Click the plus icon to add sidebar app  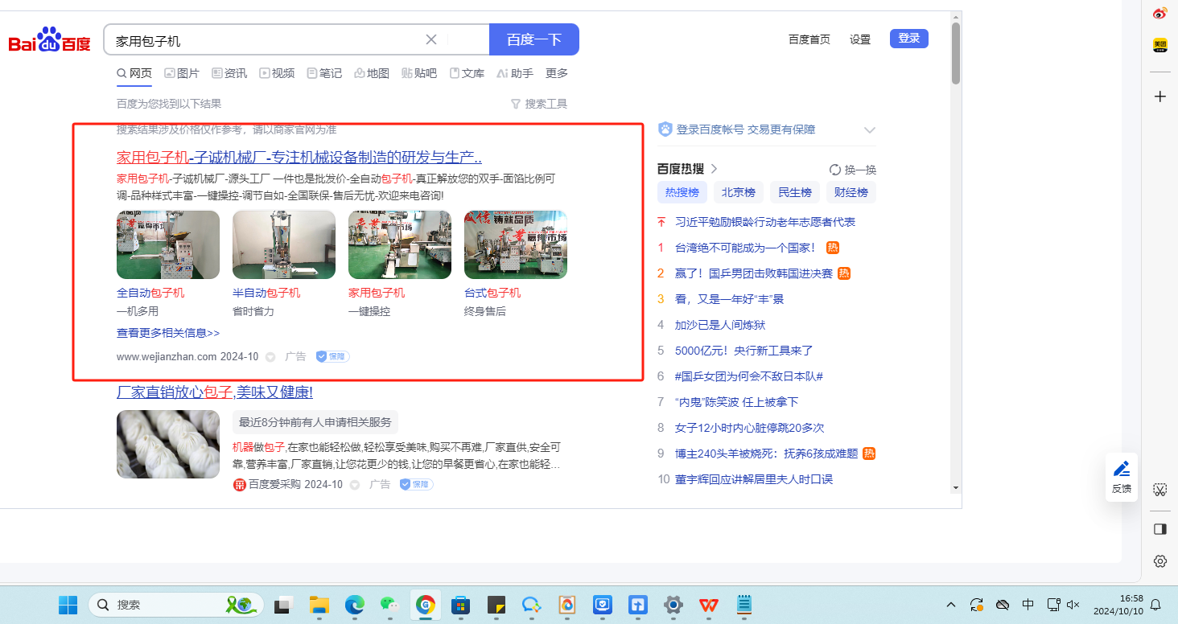coord(1159,96)
